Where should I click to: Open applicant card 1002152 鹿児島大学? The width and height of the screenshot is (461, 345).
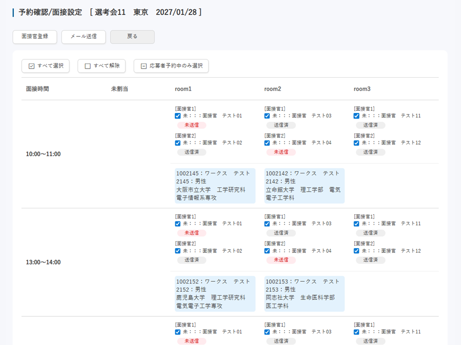click(x=215, y=294)
